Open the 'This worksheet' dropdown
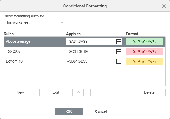Viewport: 170px width, 119px height. point(34,22)
